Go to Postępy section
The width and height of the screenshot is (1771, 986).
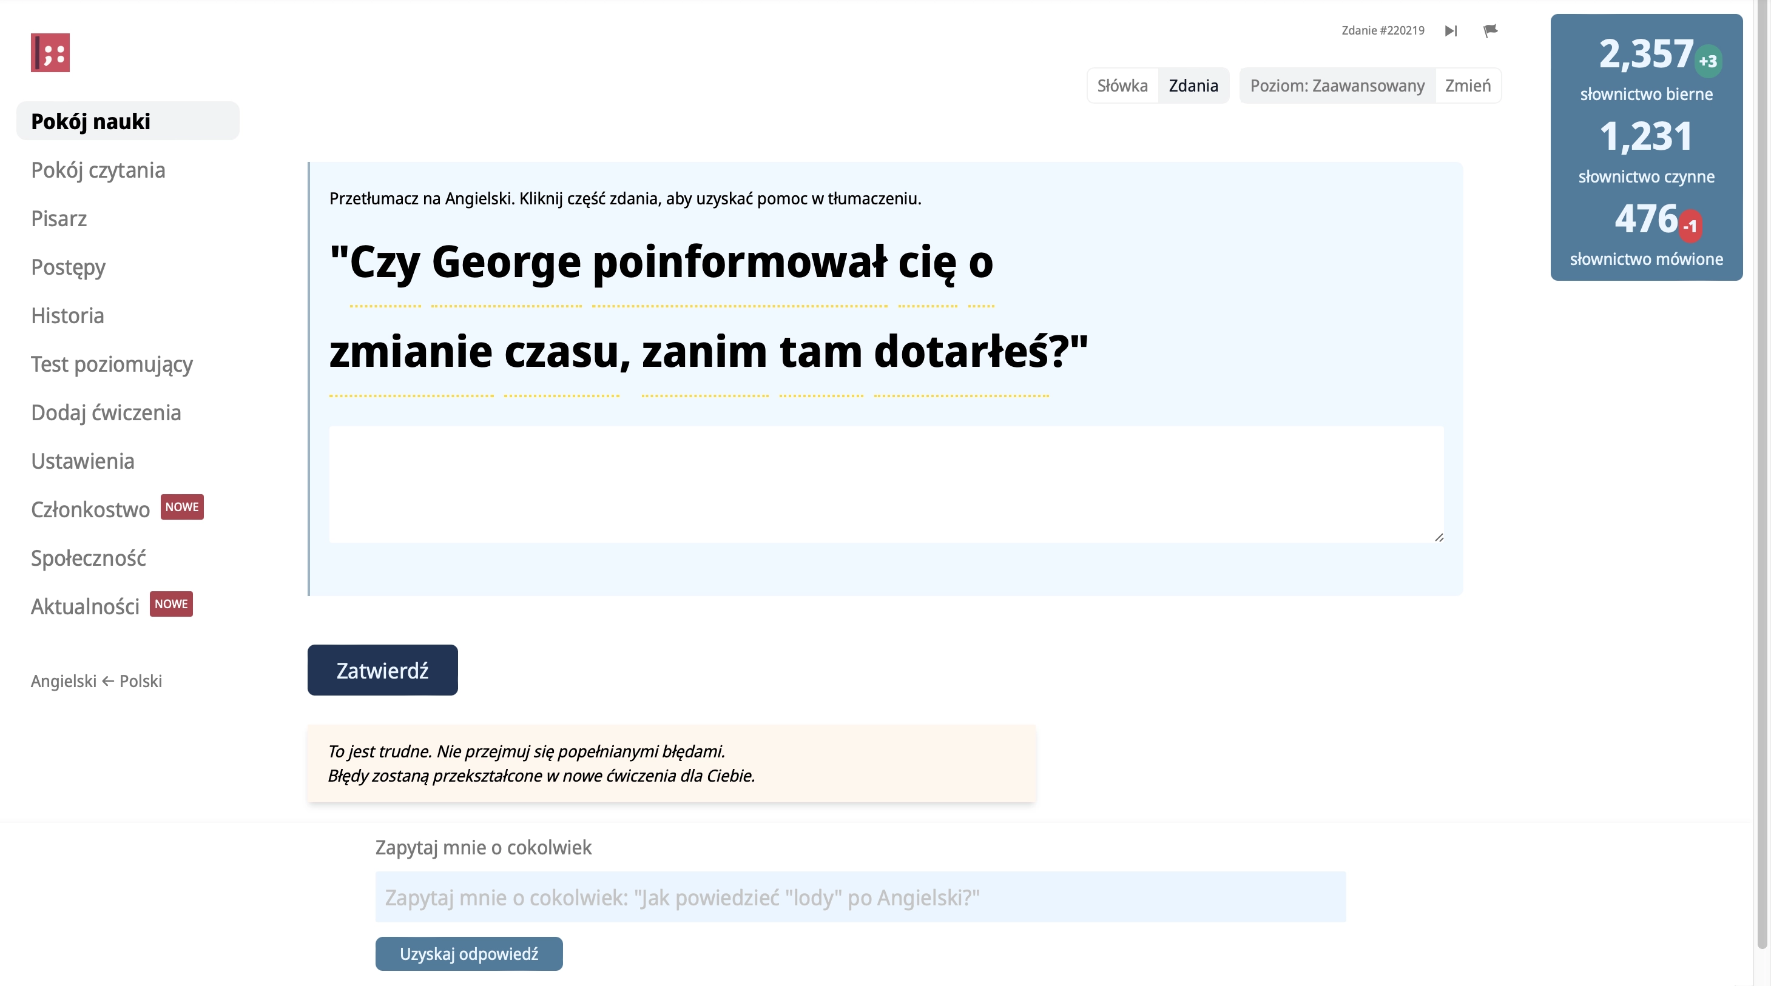(68, 267)
